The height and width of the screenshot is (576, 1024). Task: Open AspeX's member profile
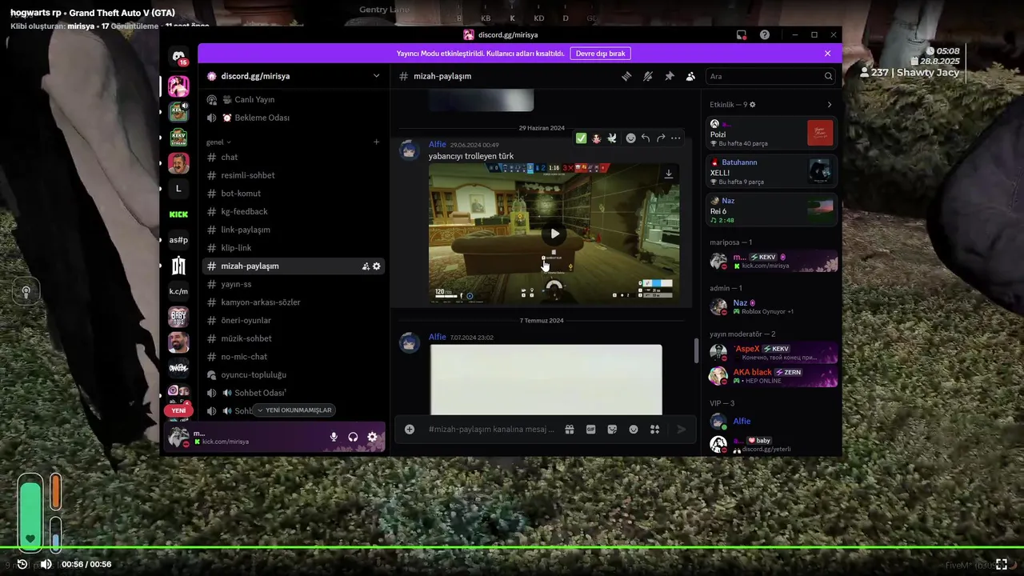(x=772, y=353)
